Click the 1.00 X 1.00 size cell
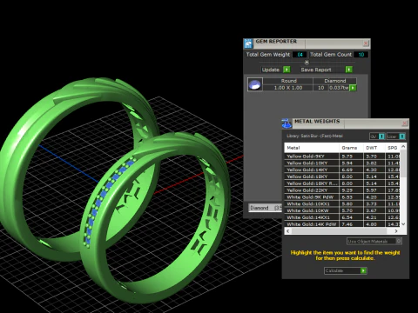This screenshot has width=418, height=313. click(x=288, y=88)
